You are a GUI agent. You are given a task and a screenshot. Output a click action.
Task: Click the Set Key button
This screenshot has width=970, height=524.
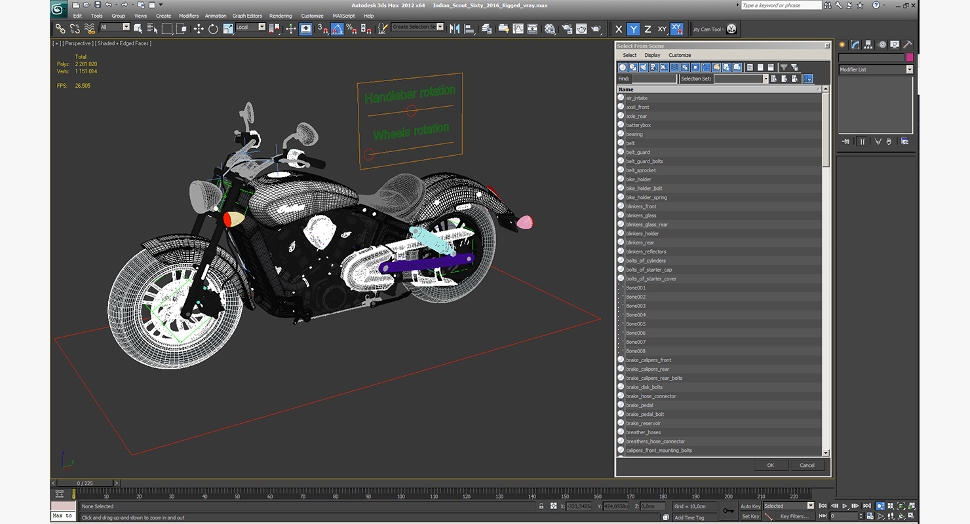click(x=750, y=516)
